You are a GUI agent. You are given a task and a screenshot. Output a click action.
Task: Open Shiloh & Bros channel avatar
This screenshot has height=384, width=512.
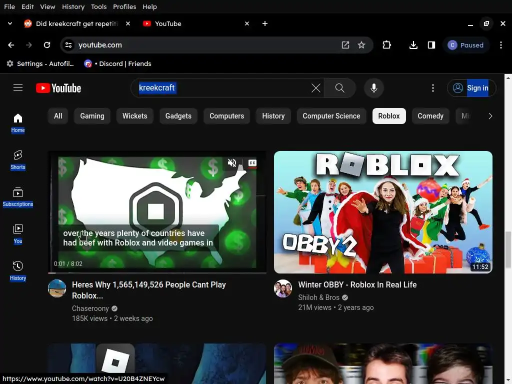click(283, 288)
